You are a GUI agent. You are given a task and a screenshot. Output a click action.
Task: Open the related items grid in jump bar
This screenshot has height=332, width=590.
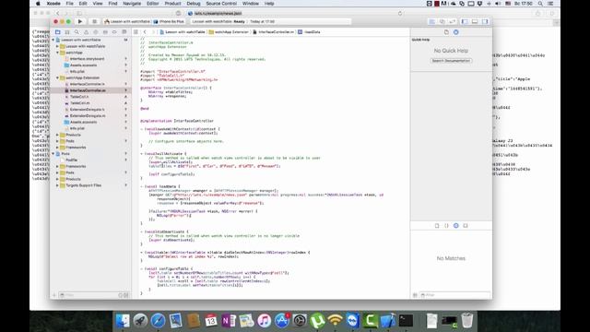pos(136,32)
